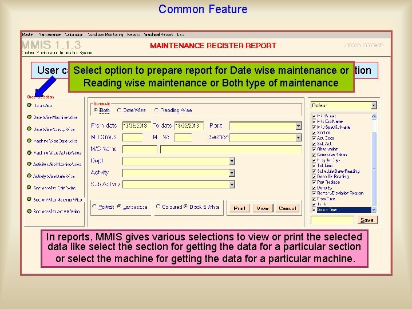This screenshot has width=412, height=309.
Task: Click the From date input field
Action: pyautogui.click(x=137, y=125)
